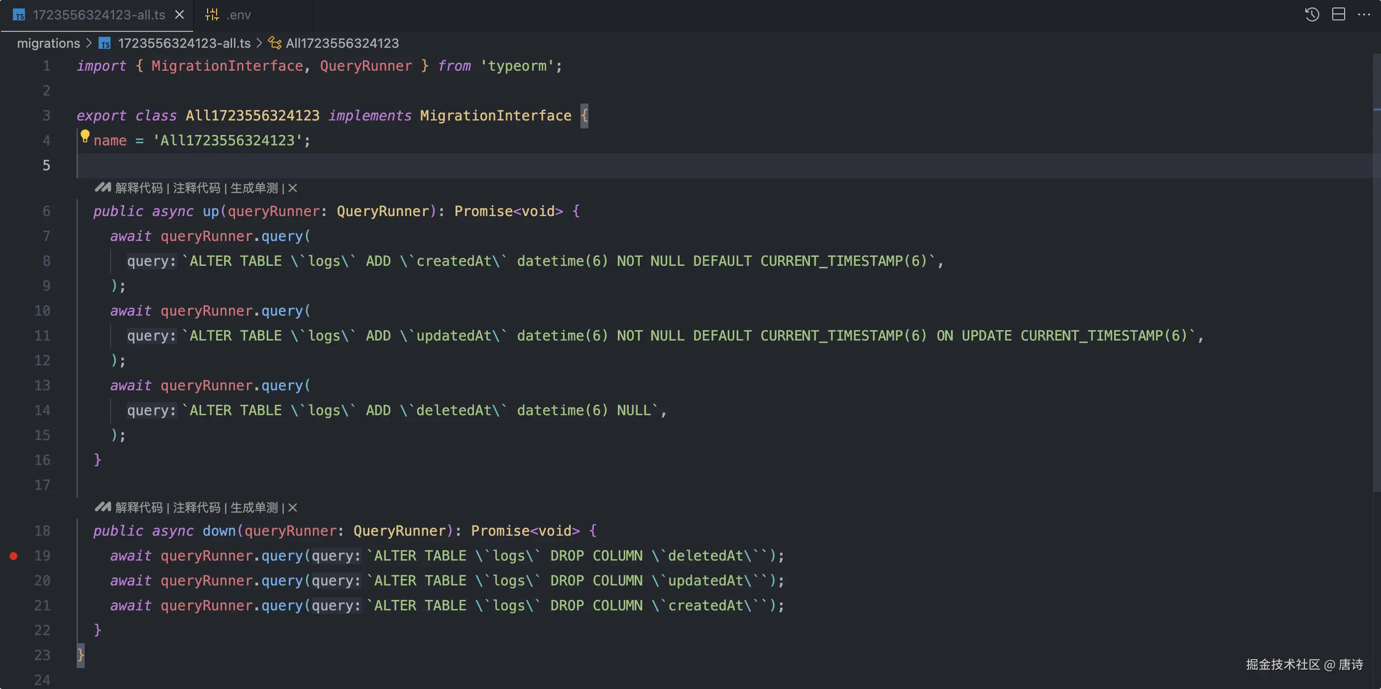This screenshot has width=1381, height=689.
Task: Click 注释代码 above the up method
Action: click(x=196, y=188)
